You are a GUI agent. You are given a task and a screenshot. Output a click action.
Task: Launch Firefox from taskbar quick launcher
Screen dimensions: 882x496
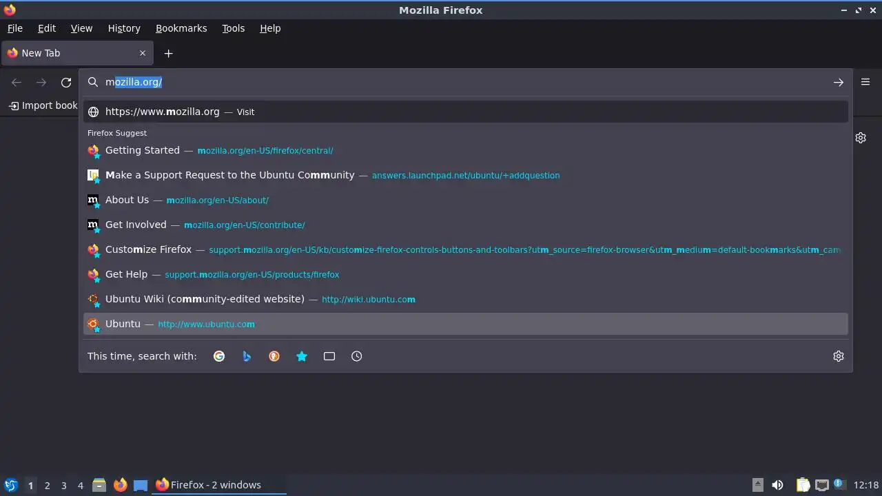tap(120, 485)
